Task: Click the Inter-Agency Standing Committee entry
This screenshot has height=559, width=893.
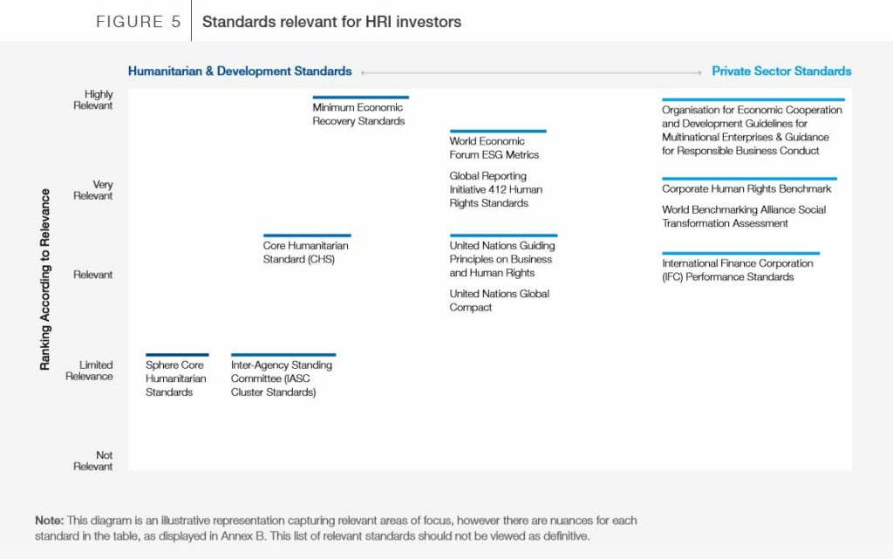Action: [x=281, y=378]
